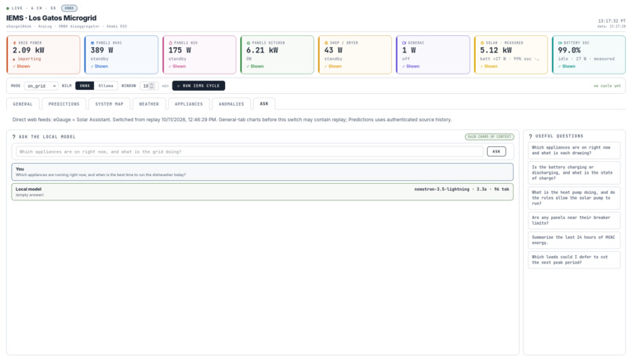Click the red importing triangle indicator

[14, 59]
